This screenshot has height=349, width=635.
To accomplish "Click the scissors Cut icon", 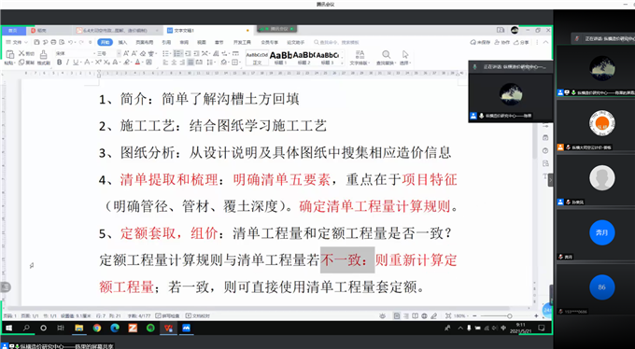I will click(x=21, y=53).
